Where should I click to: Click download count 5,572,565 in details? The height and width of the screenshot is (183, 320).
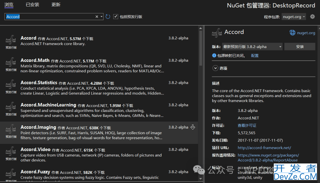click(x=246, y=133)
